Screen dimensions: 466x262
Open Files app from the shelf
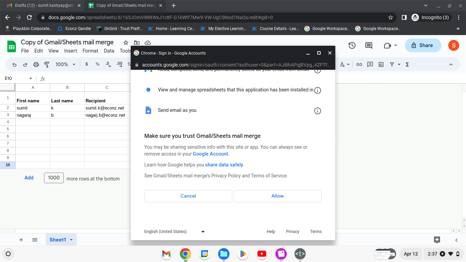(x=224, y=254)
